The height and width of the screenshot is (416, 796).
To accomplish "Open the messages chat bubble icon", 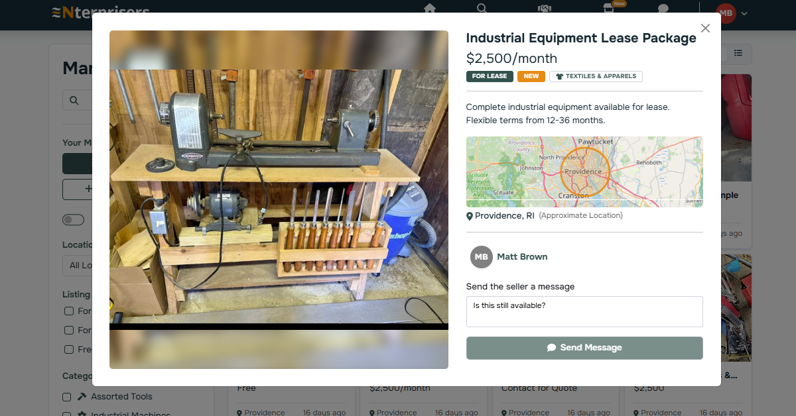I will [x=663, y=9].
